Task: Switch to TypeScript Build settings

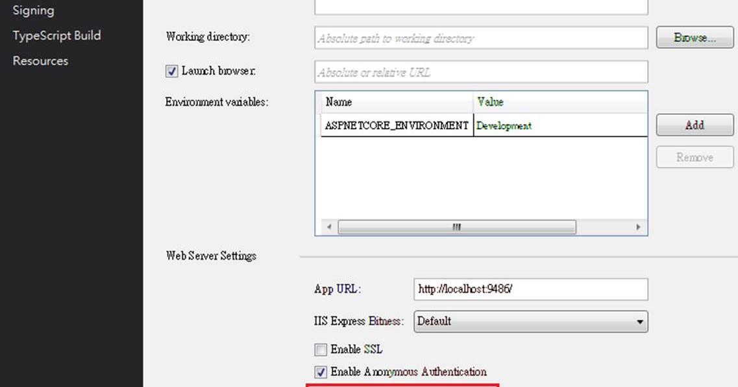Action: pos(56,35)
